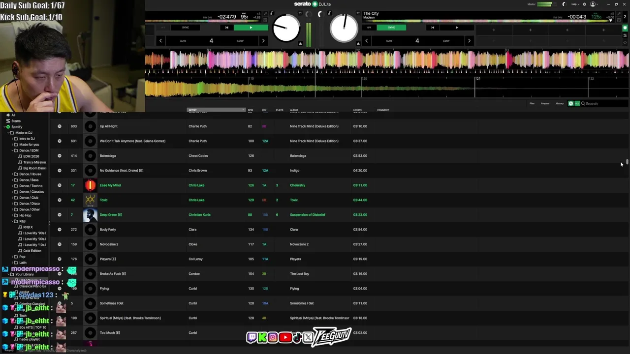Open the user account menu
Screen dimensions: 630x354
(593, 4)
